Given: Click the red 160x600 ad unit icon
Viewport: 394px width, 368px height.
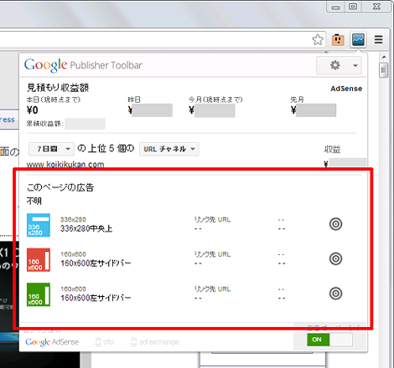Looking at the screenshot, I should point(39,260).
